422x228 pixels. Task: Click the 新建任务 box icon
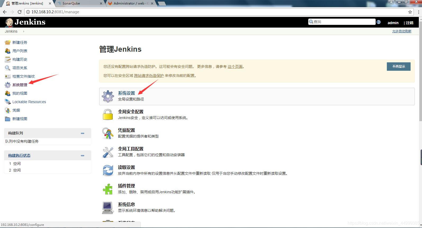click(8, 42)
